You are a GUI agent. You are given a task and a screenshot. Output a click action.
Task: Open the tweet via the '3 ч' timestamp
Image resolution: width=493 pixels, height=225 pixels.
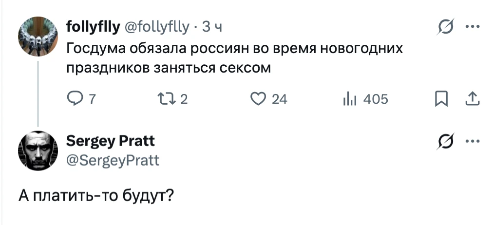pos(212,27)
